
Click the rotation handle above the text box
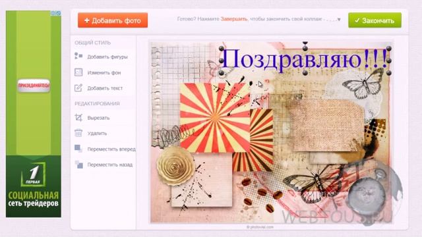(x=305, y=43)
